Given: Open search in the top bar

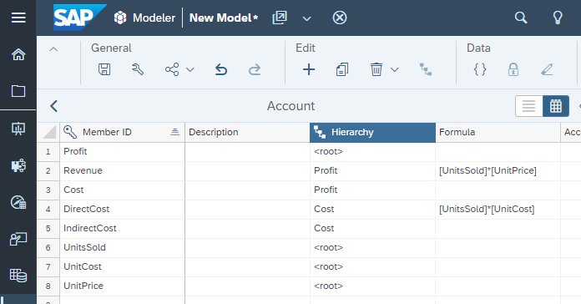Looking at the screenshot, I should (521, 18).
